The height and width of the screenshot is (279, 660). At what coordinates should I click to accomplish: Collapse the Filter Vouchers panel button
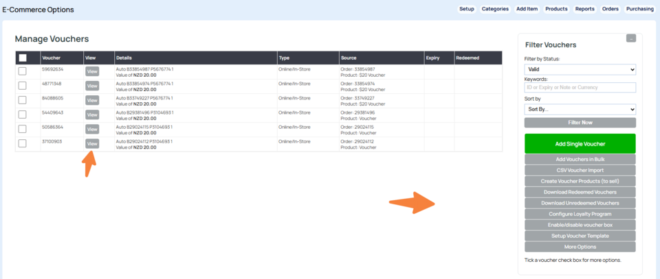click(630, 38)
